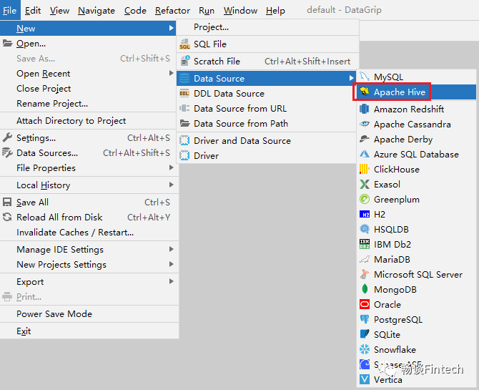Click the Settings wrench icon
Screen dimensions: 479x390
(x=7, y=137)
